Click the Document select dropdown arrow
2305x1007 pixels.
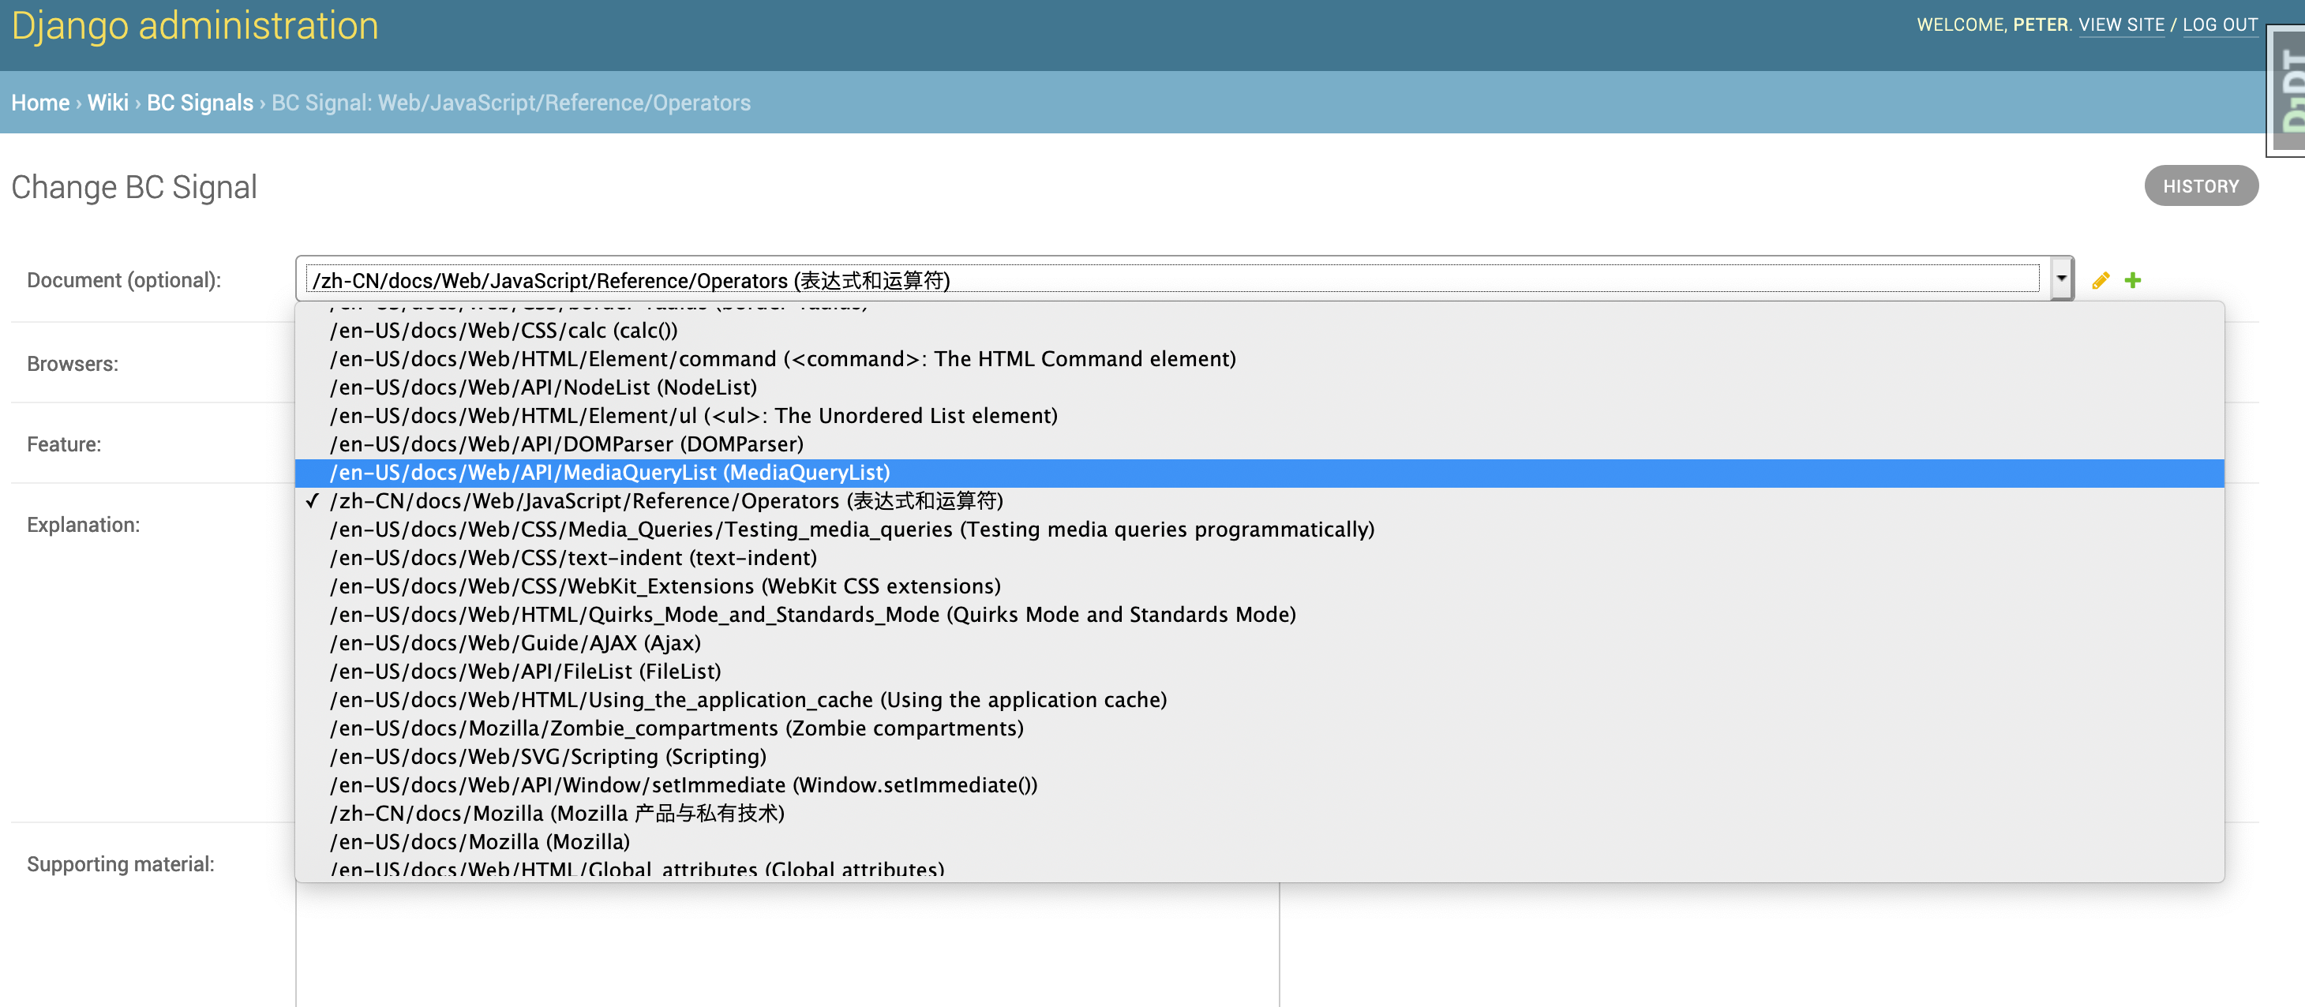[x=2062, y=279]
